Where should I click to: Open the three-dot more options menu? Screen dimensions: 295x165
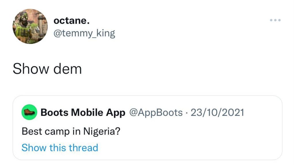(275, 20)
